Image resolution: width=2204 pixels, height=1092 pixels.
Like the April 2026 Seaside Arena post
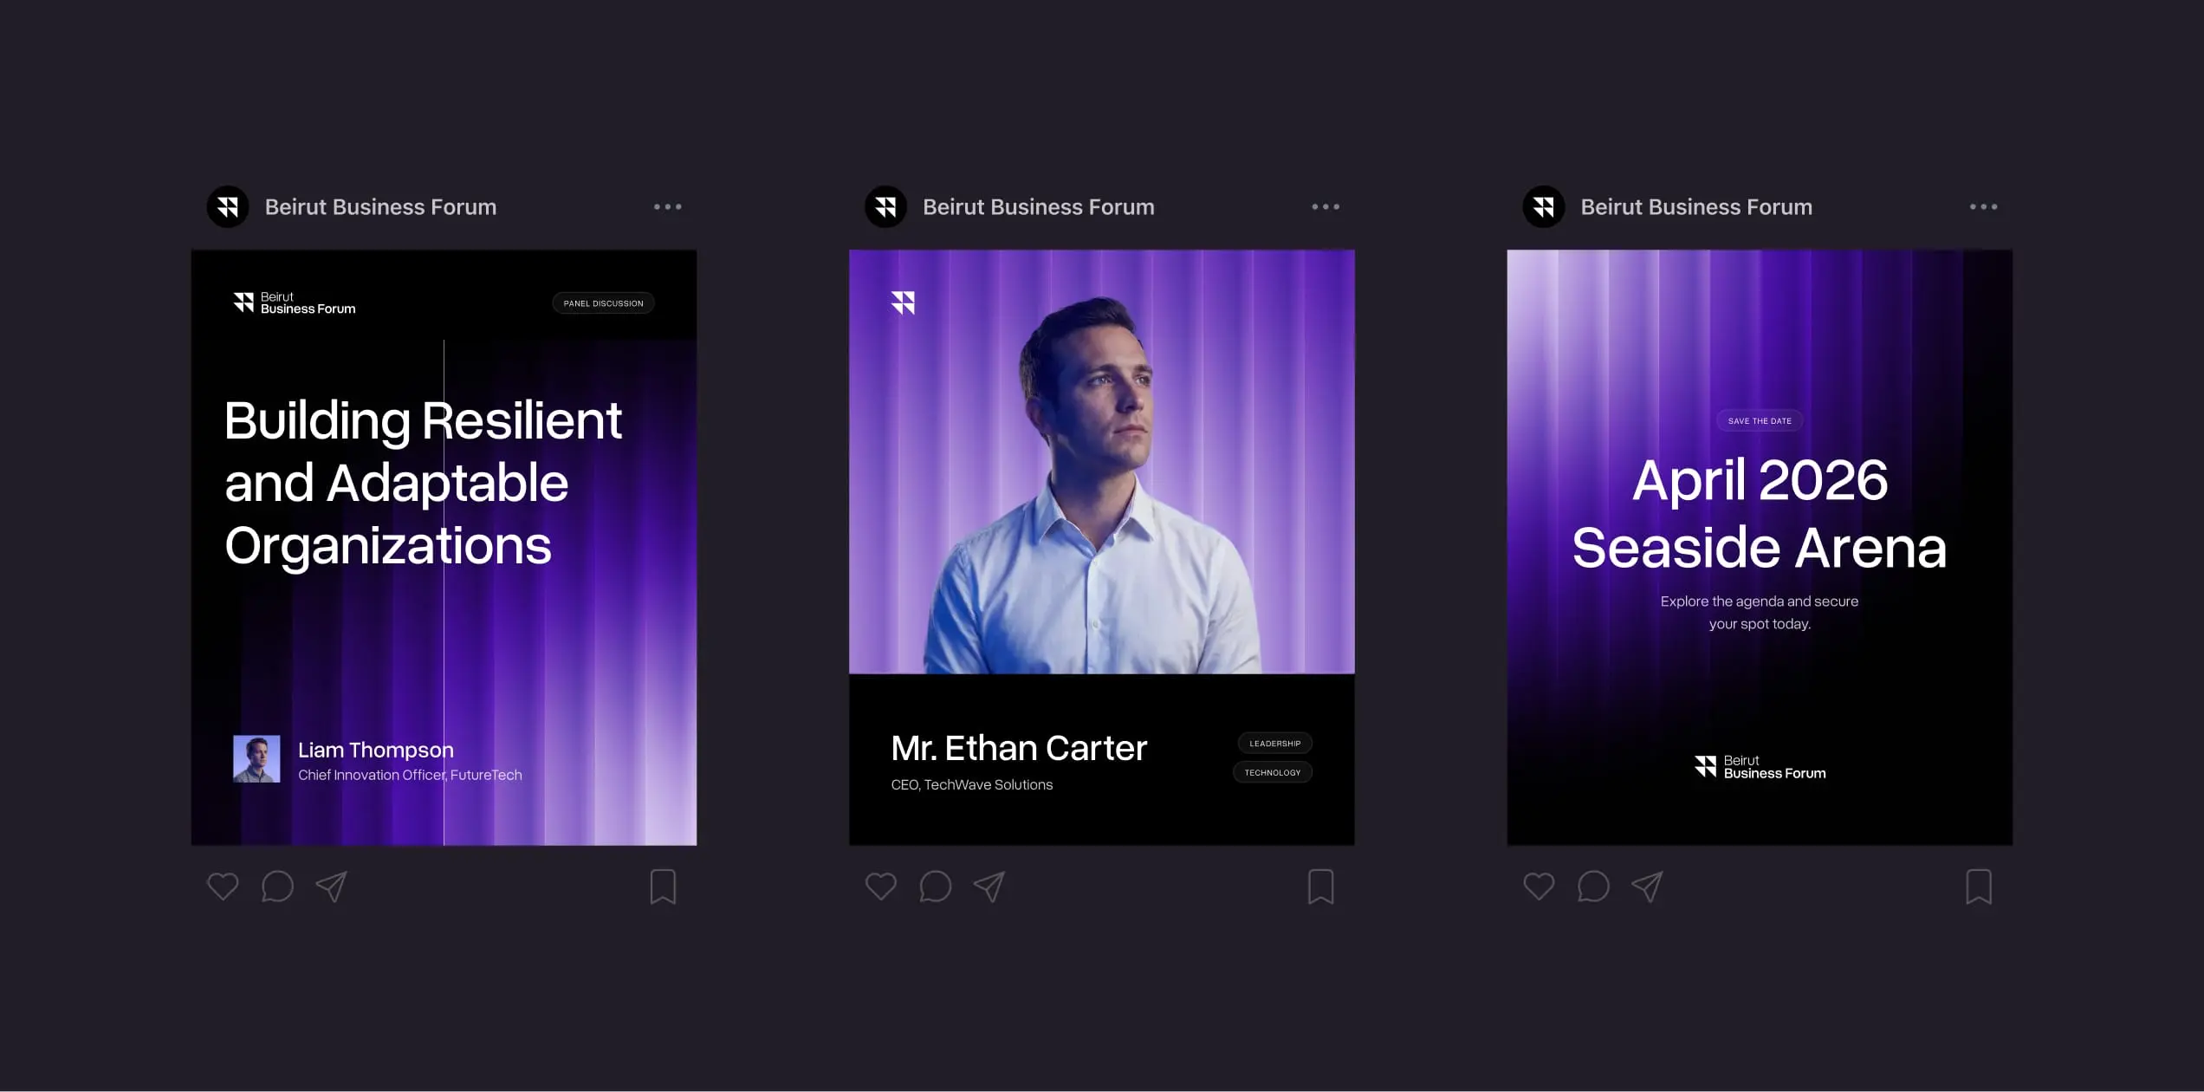click(x=1539, y=887)
